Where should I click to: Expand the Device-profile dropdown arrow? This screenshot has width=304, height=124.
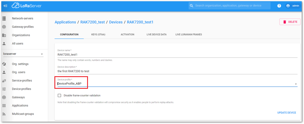tap(296, 84)
